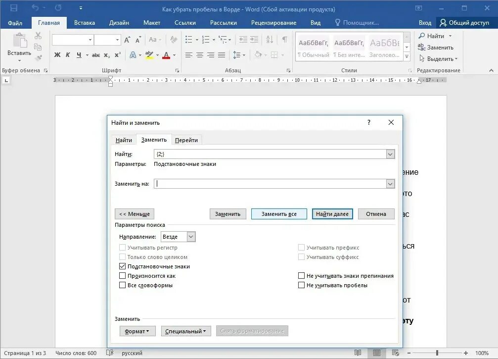Click the Text Effects glowing A icon

pos(133,54)
